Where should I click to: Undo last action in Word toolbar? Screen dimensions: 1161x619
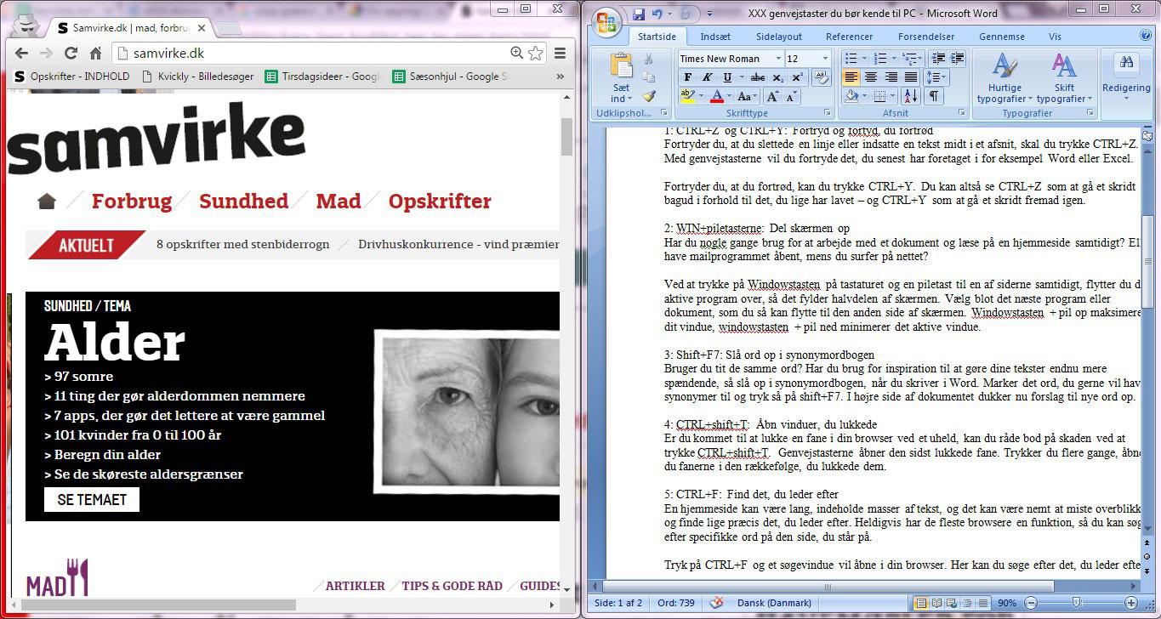tap(657, 14)
